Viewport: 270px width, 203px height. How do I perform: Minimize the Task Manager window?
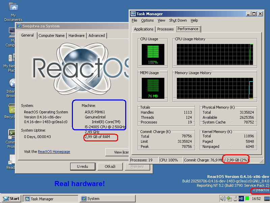click(x=248, y=14)
